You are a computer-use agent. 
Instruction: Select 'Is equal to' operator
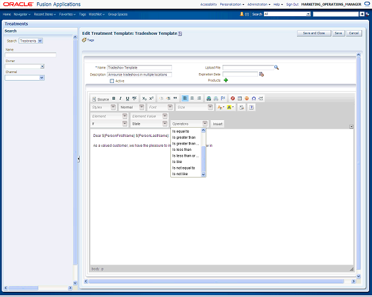click(x=181, y=132)
